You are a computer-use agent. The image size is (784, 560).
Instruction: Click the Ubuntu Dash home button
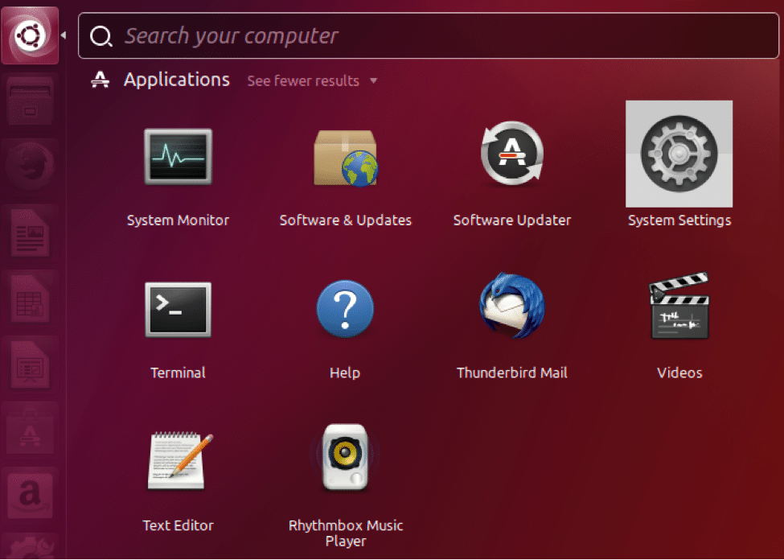pos(30,35)
